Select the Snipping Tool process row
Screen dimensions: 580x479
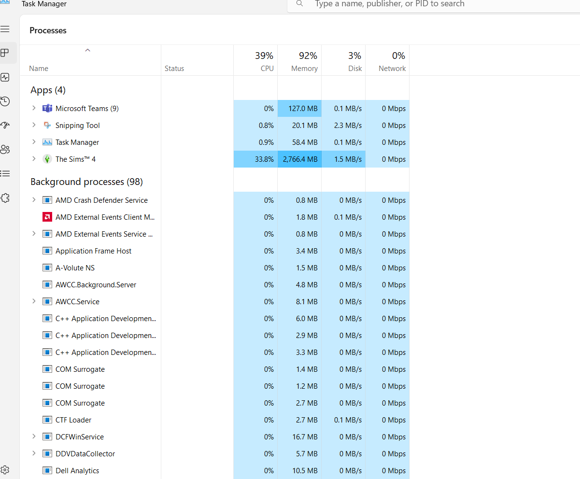pos(78,126)
